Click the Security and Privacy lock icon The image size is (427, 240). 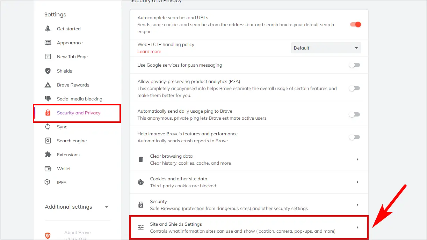pyautogui.click(x=48, y=113)
